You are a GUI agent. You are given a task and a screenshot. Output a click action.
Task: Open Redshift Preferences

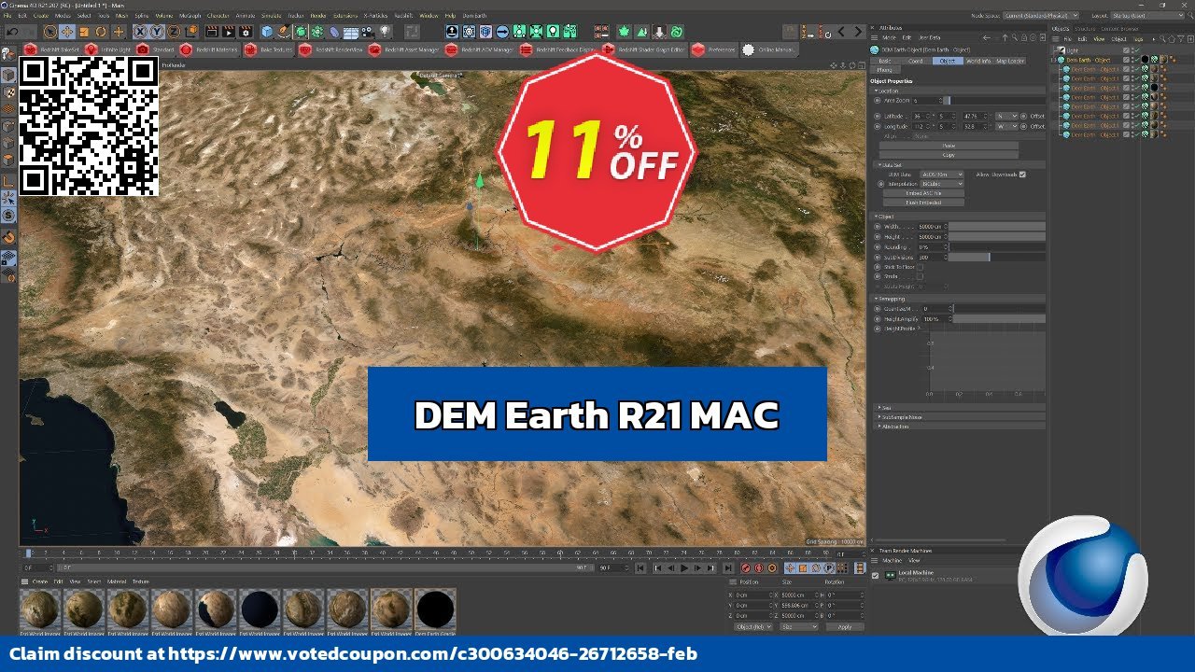tap(715, 49)
